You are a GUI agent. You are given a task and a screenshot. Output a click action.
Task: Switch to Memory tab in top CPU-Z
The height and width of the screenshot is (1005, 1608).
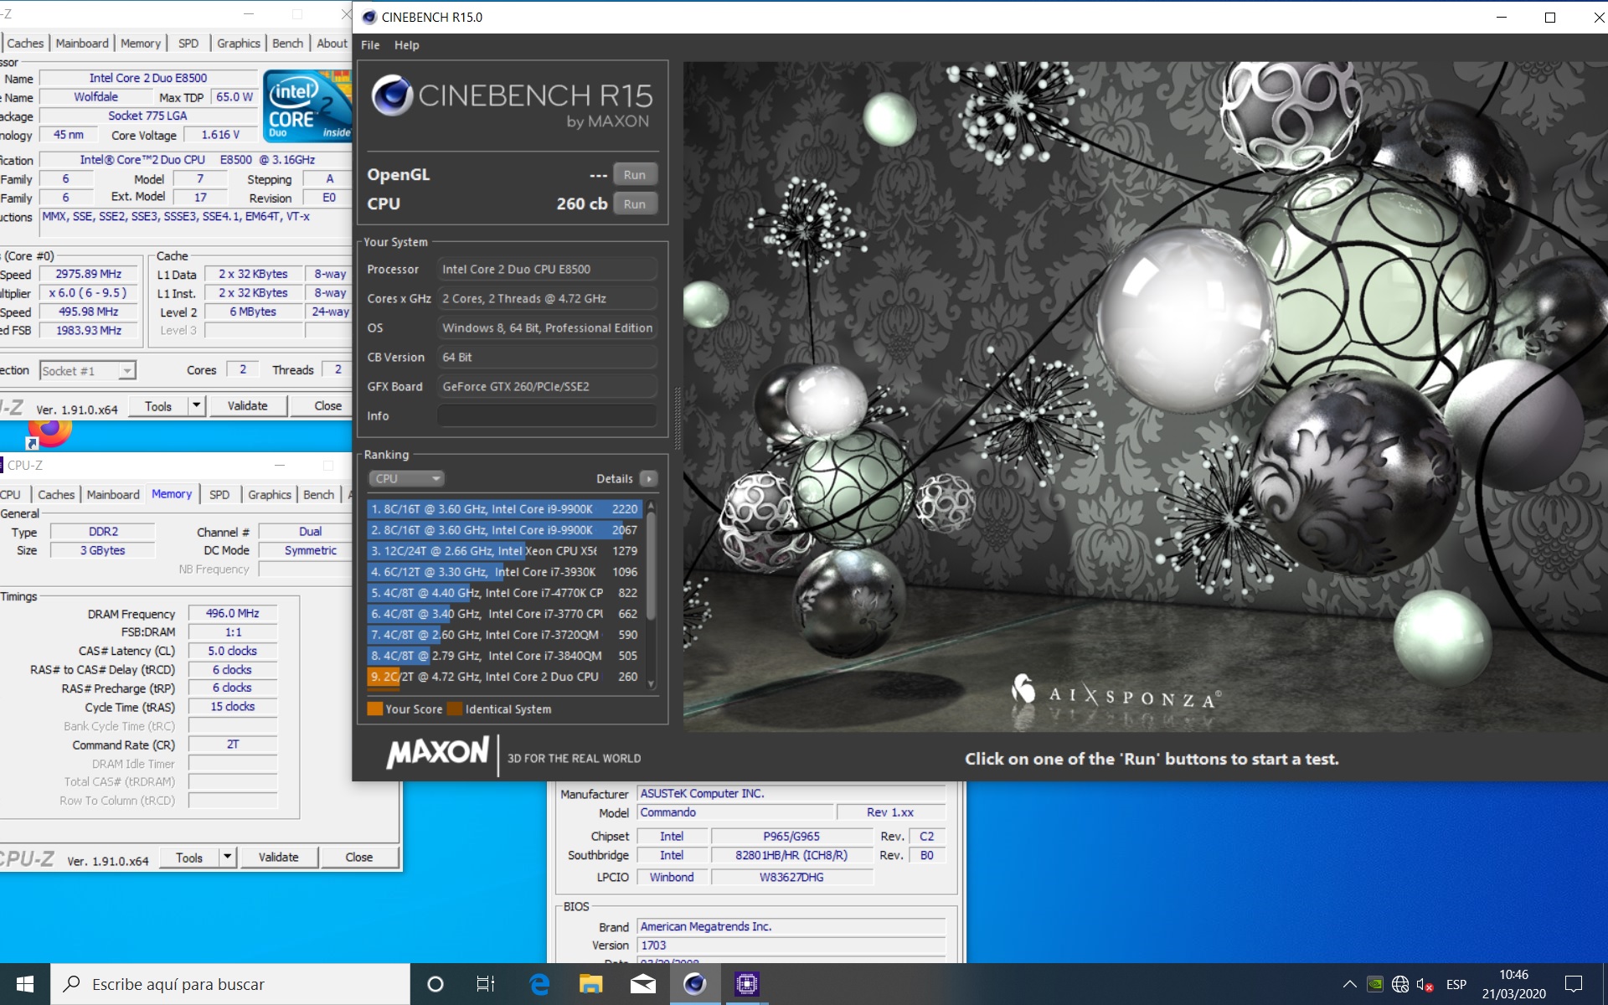click(x=140, y=44)
